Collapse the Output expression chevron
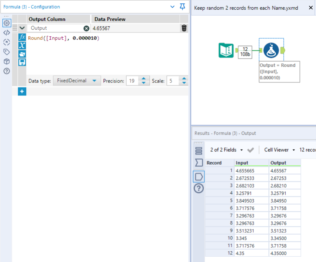 pyautogui.click(x=22, y=28)
